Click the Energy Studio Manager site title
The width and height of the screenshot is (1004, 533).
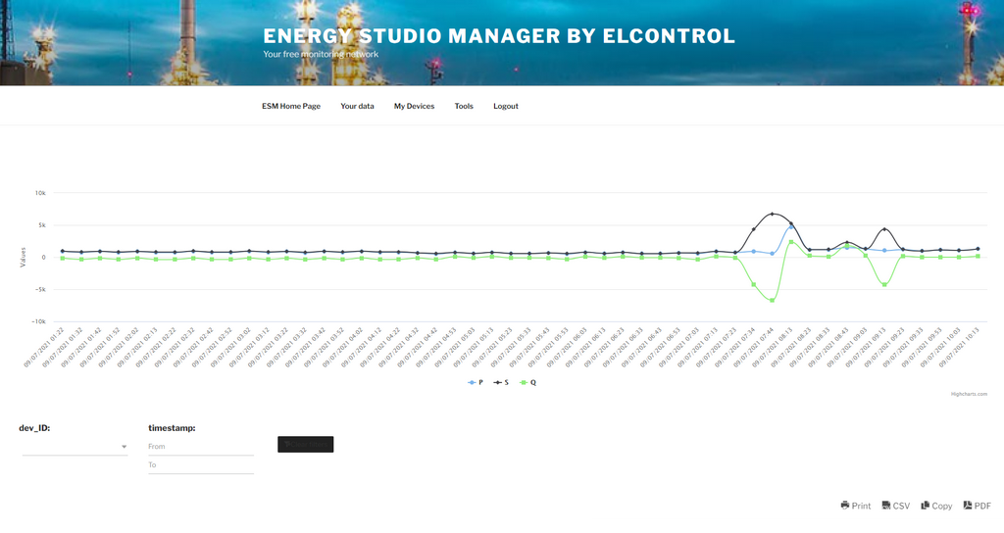click(498, 36)
